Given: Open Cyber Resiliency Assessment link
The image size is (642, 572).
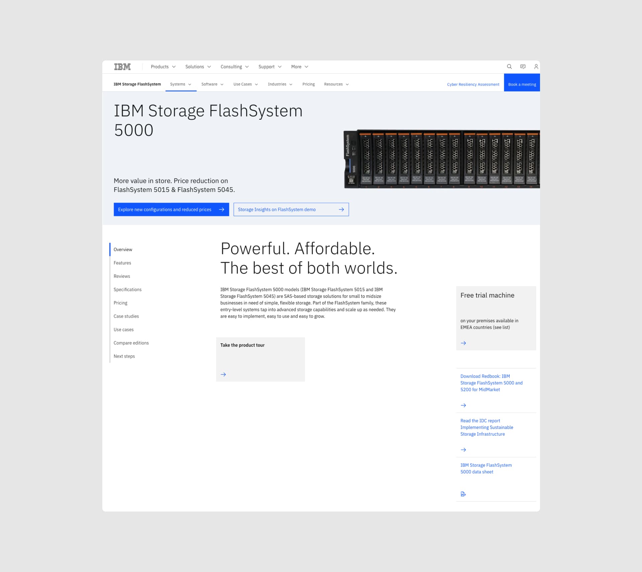Looking at the screenshot, I should [x=473, y=85].
